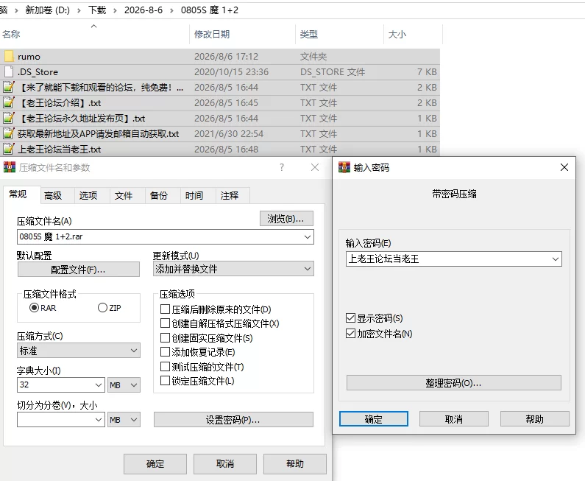Sort files by 大小 column header
The image size is (585, 481).
pos(413,35)
